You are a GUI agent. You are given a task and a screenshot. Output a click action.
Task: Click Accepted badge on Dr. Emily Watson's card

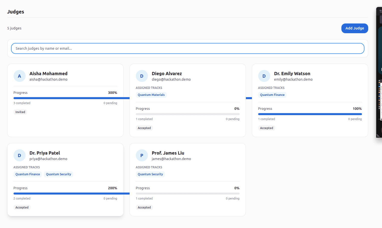(266, 128)
